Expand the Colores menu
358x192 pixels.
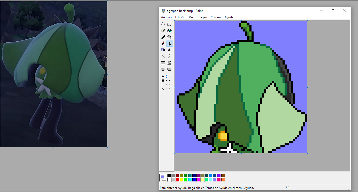(x=216, y=17)
